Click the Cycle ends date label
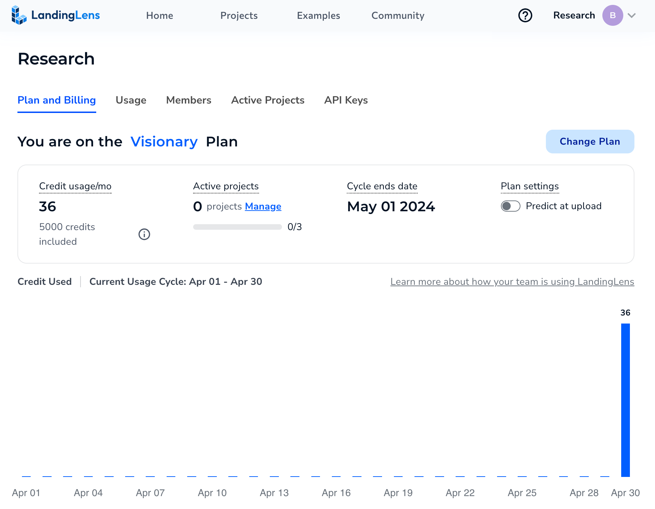Screen dimensions: 655x509 pyautogui.click(x=382, y=186)
